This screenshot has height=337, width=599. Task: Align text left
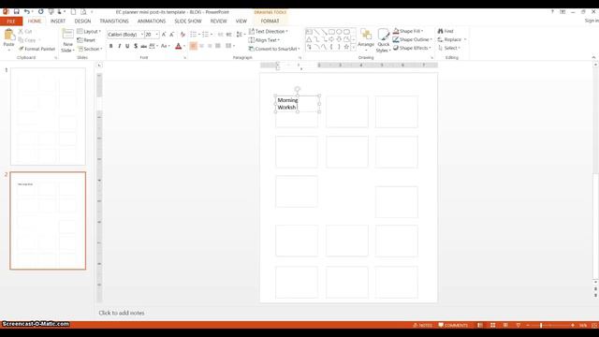194,46
